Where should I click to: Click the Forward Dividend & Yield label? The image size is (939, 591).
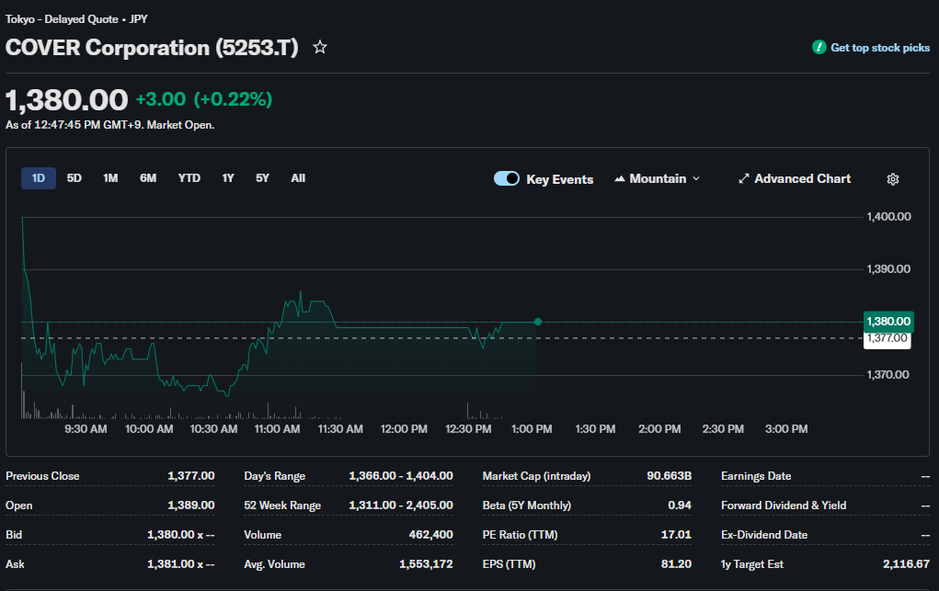point(784,506)
